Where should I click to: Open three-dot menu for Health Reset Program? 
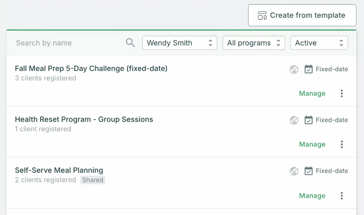coord(342,144)
